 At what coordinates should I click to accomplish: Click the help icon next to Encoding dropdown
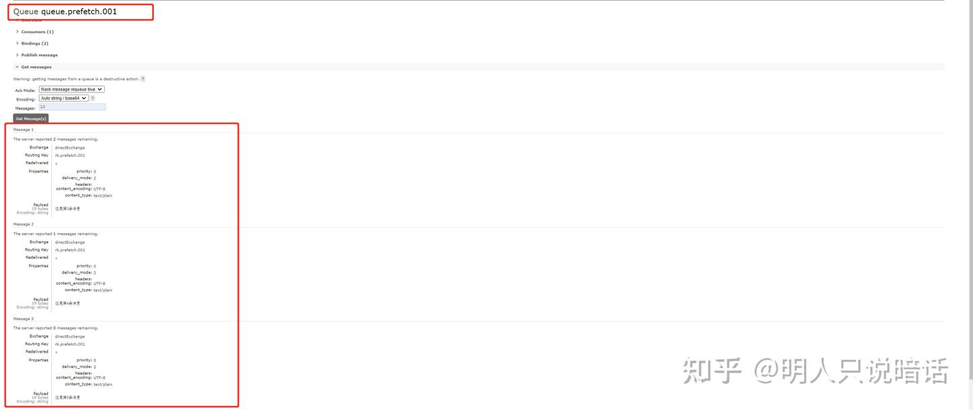pyautogui.click(x=93, y=98)
